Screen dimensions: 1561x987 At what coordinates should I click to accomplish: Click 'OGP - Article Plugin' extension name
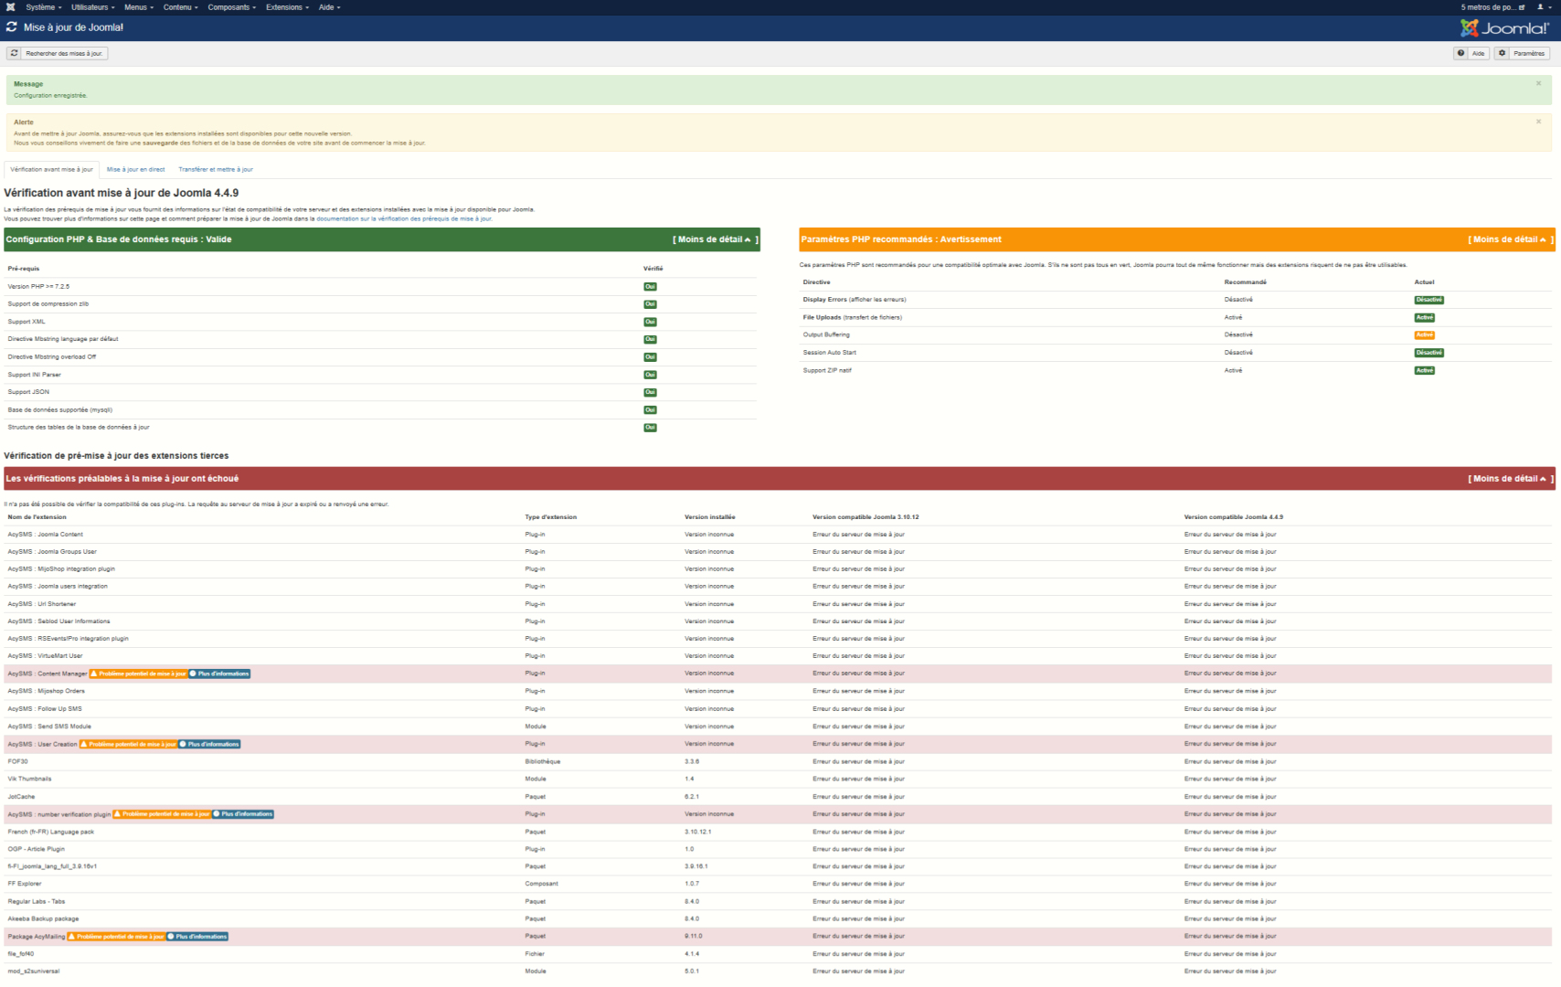(37, 849)
